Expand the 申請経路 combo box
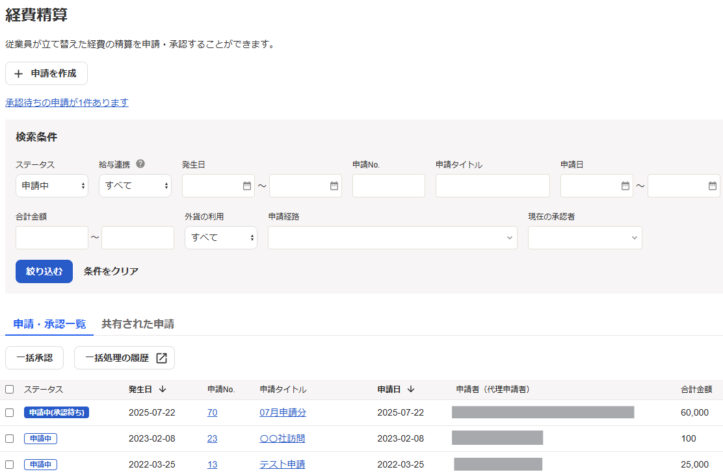The image size is (723, 476). [x=392, y=238]
